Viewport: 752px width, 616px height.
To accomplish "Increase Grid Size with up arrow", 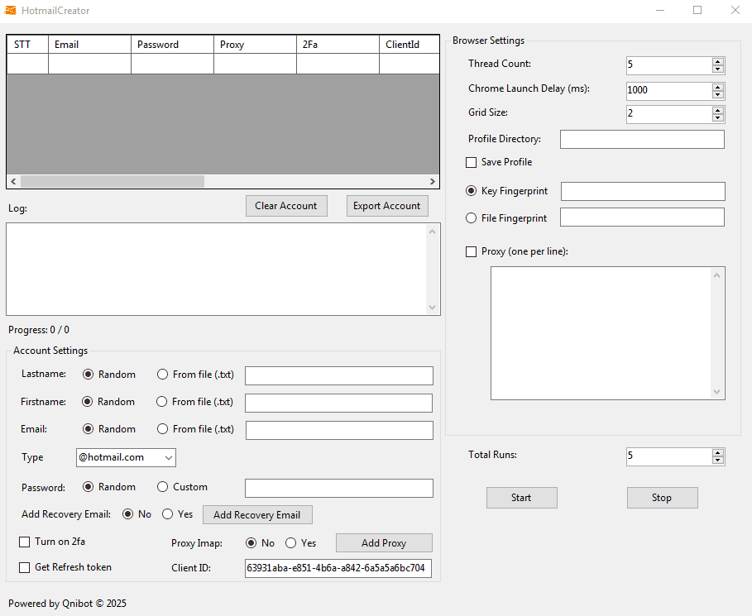I will point(717,110).
